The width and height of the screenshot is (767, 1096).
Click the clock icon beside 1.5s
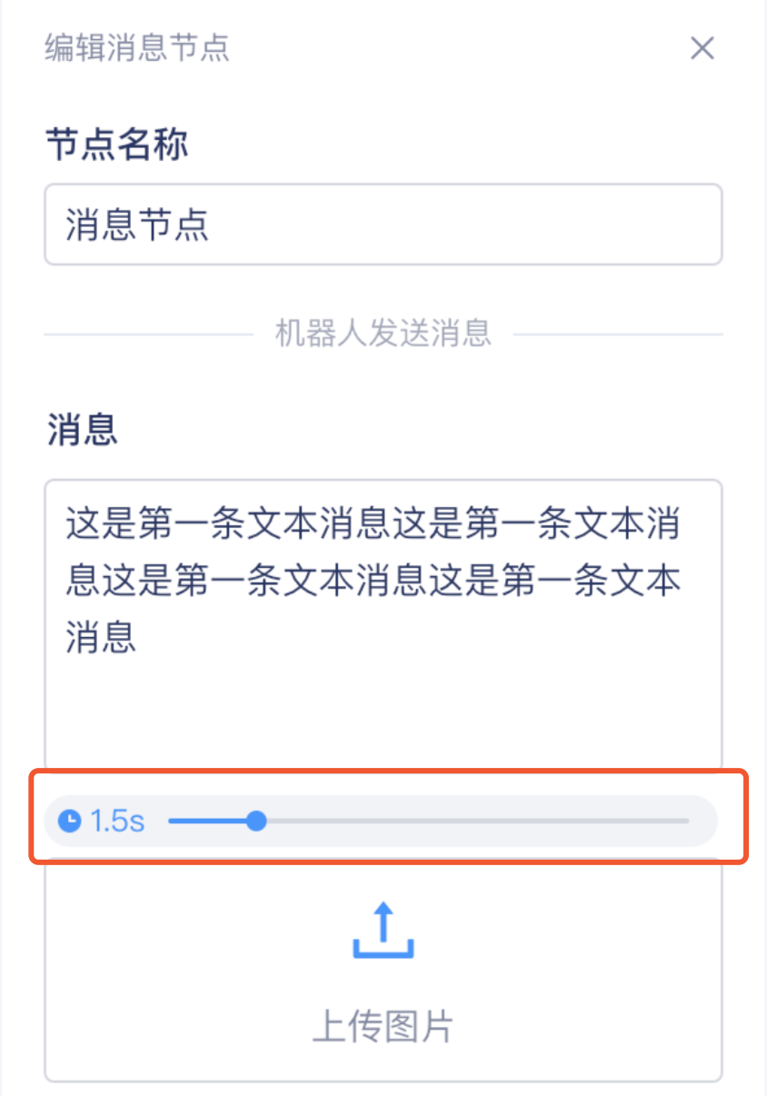[x=70, y=822]
